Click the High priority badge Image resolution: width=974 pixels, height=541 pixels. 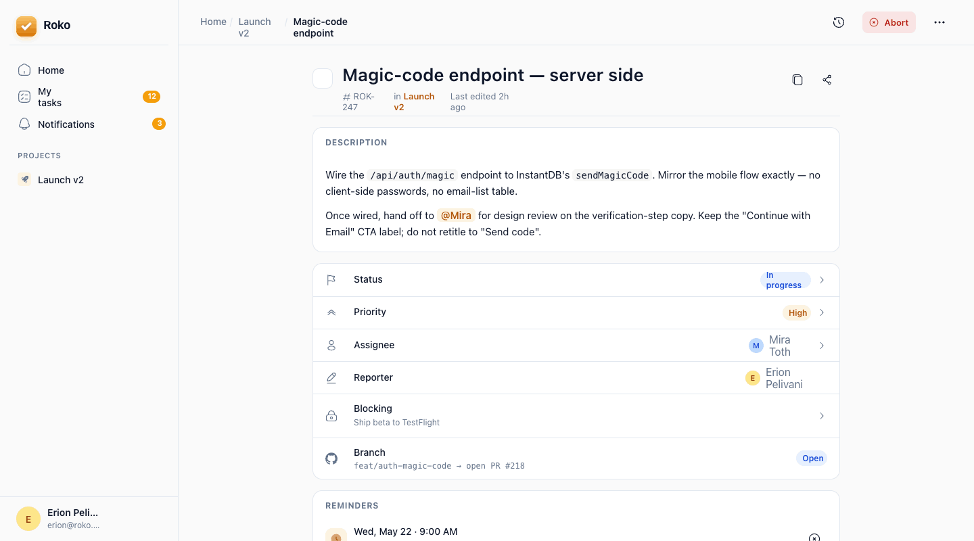point(797,312)
